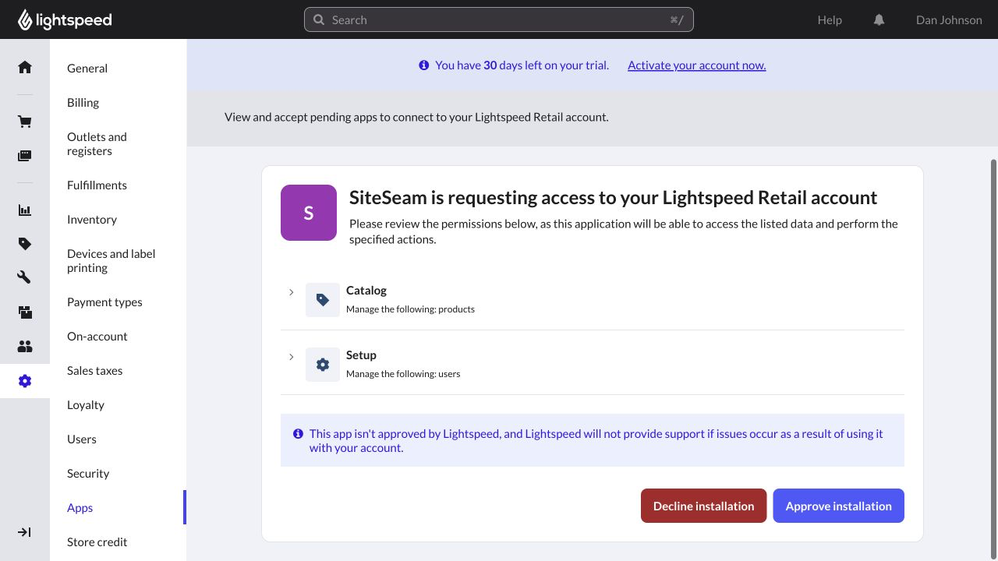Open the Setup gear icon in sidebar

pos(25,381)
